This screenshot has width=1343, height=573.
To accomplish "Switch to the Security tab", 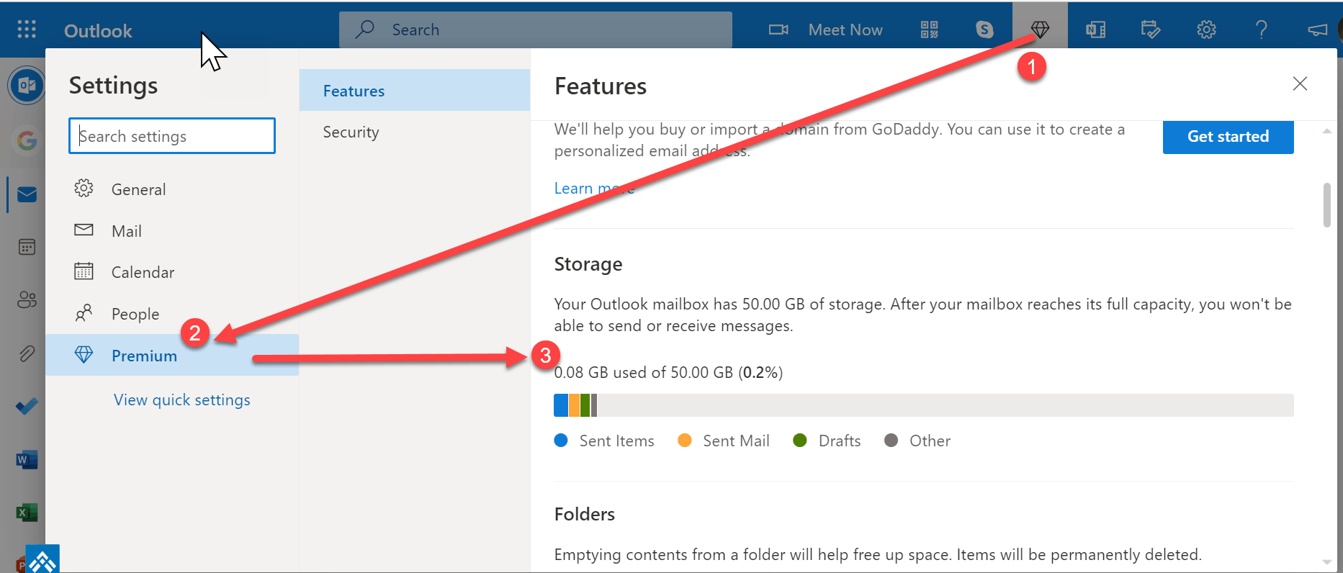I will pyautogui.click(x=415, y=132).
